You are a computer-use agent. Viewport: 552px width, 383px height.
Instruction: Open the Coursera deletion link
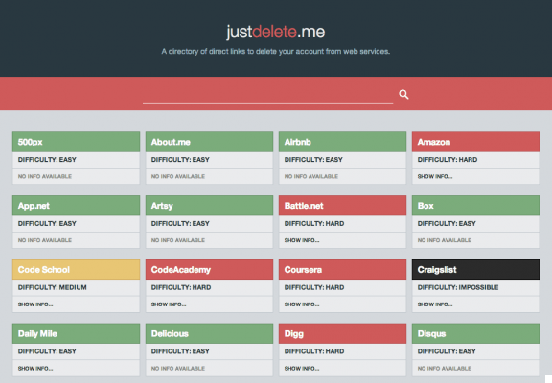click(342, 270)
